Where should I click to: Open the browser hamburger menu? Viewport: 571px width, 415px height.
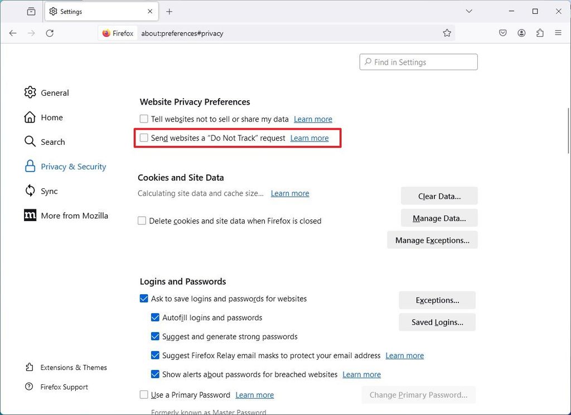(558, 33)
